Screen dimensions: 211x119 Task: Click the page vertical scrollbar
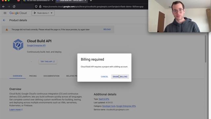[205, 49]
